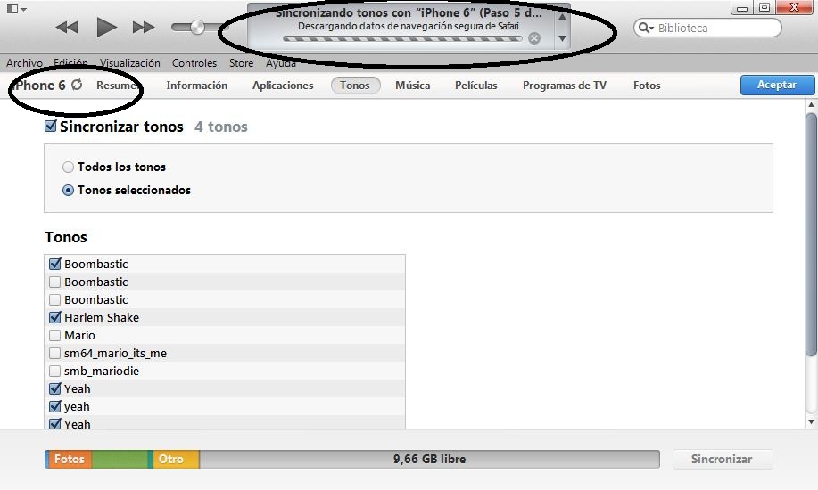Click the sync progress bar
The height and width of the screenshot is (490, 818).
pyautogui.click(x=402, y=38)
